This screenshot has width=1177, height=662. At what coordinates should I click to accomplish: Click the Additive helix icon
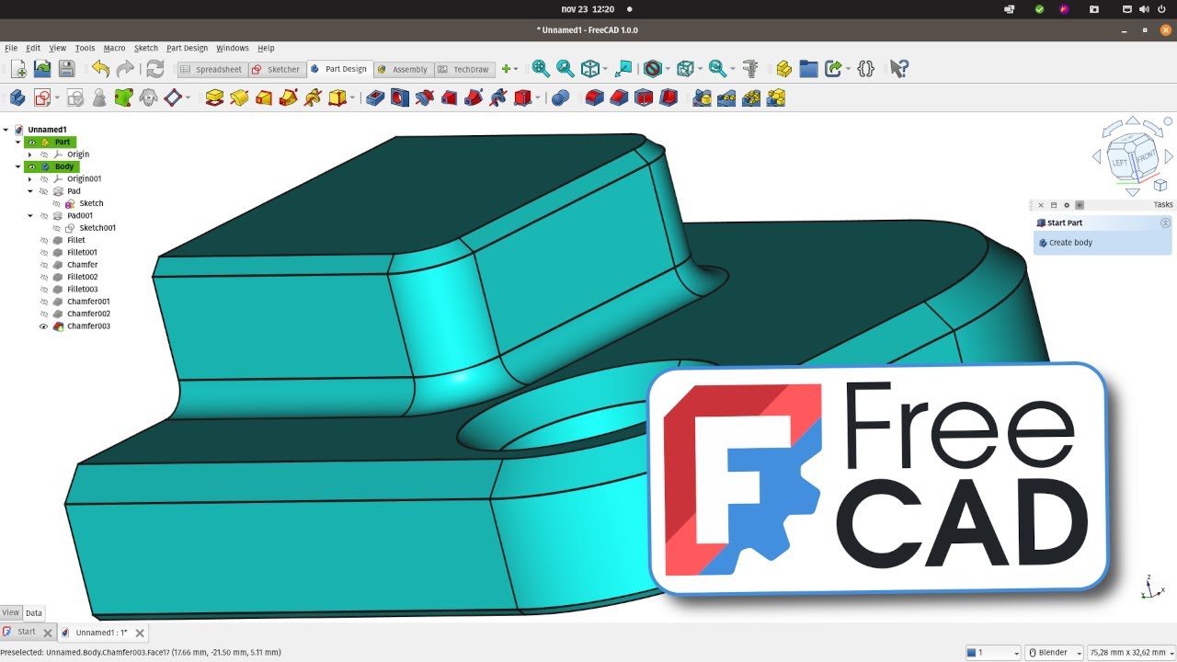[x=313, y=97]
